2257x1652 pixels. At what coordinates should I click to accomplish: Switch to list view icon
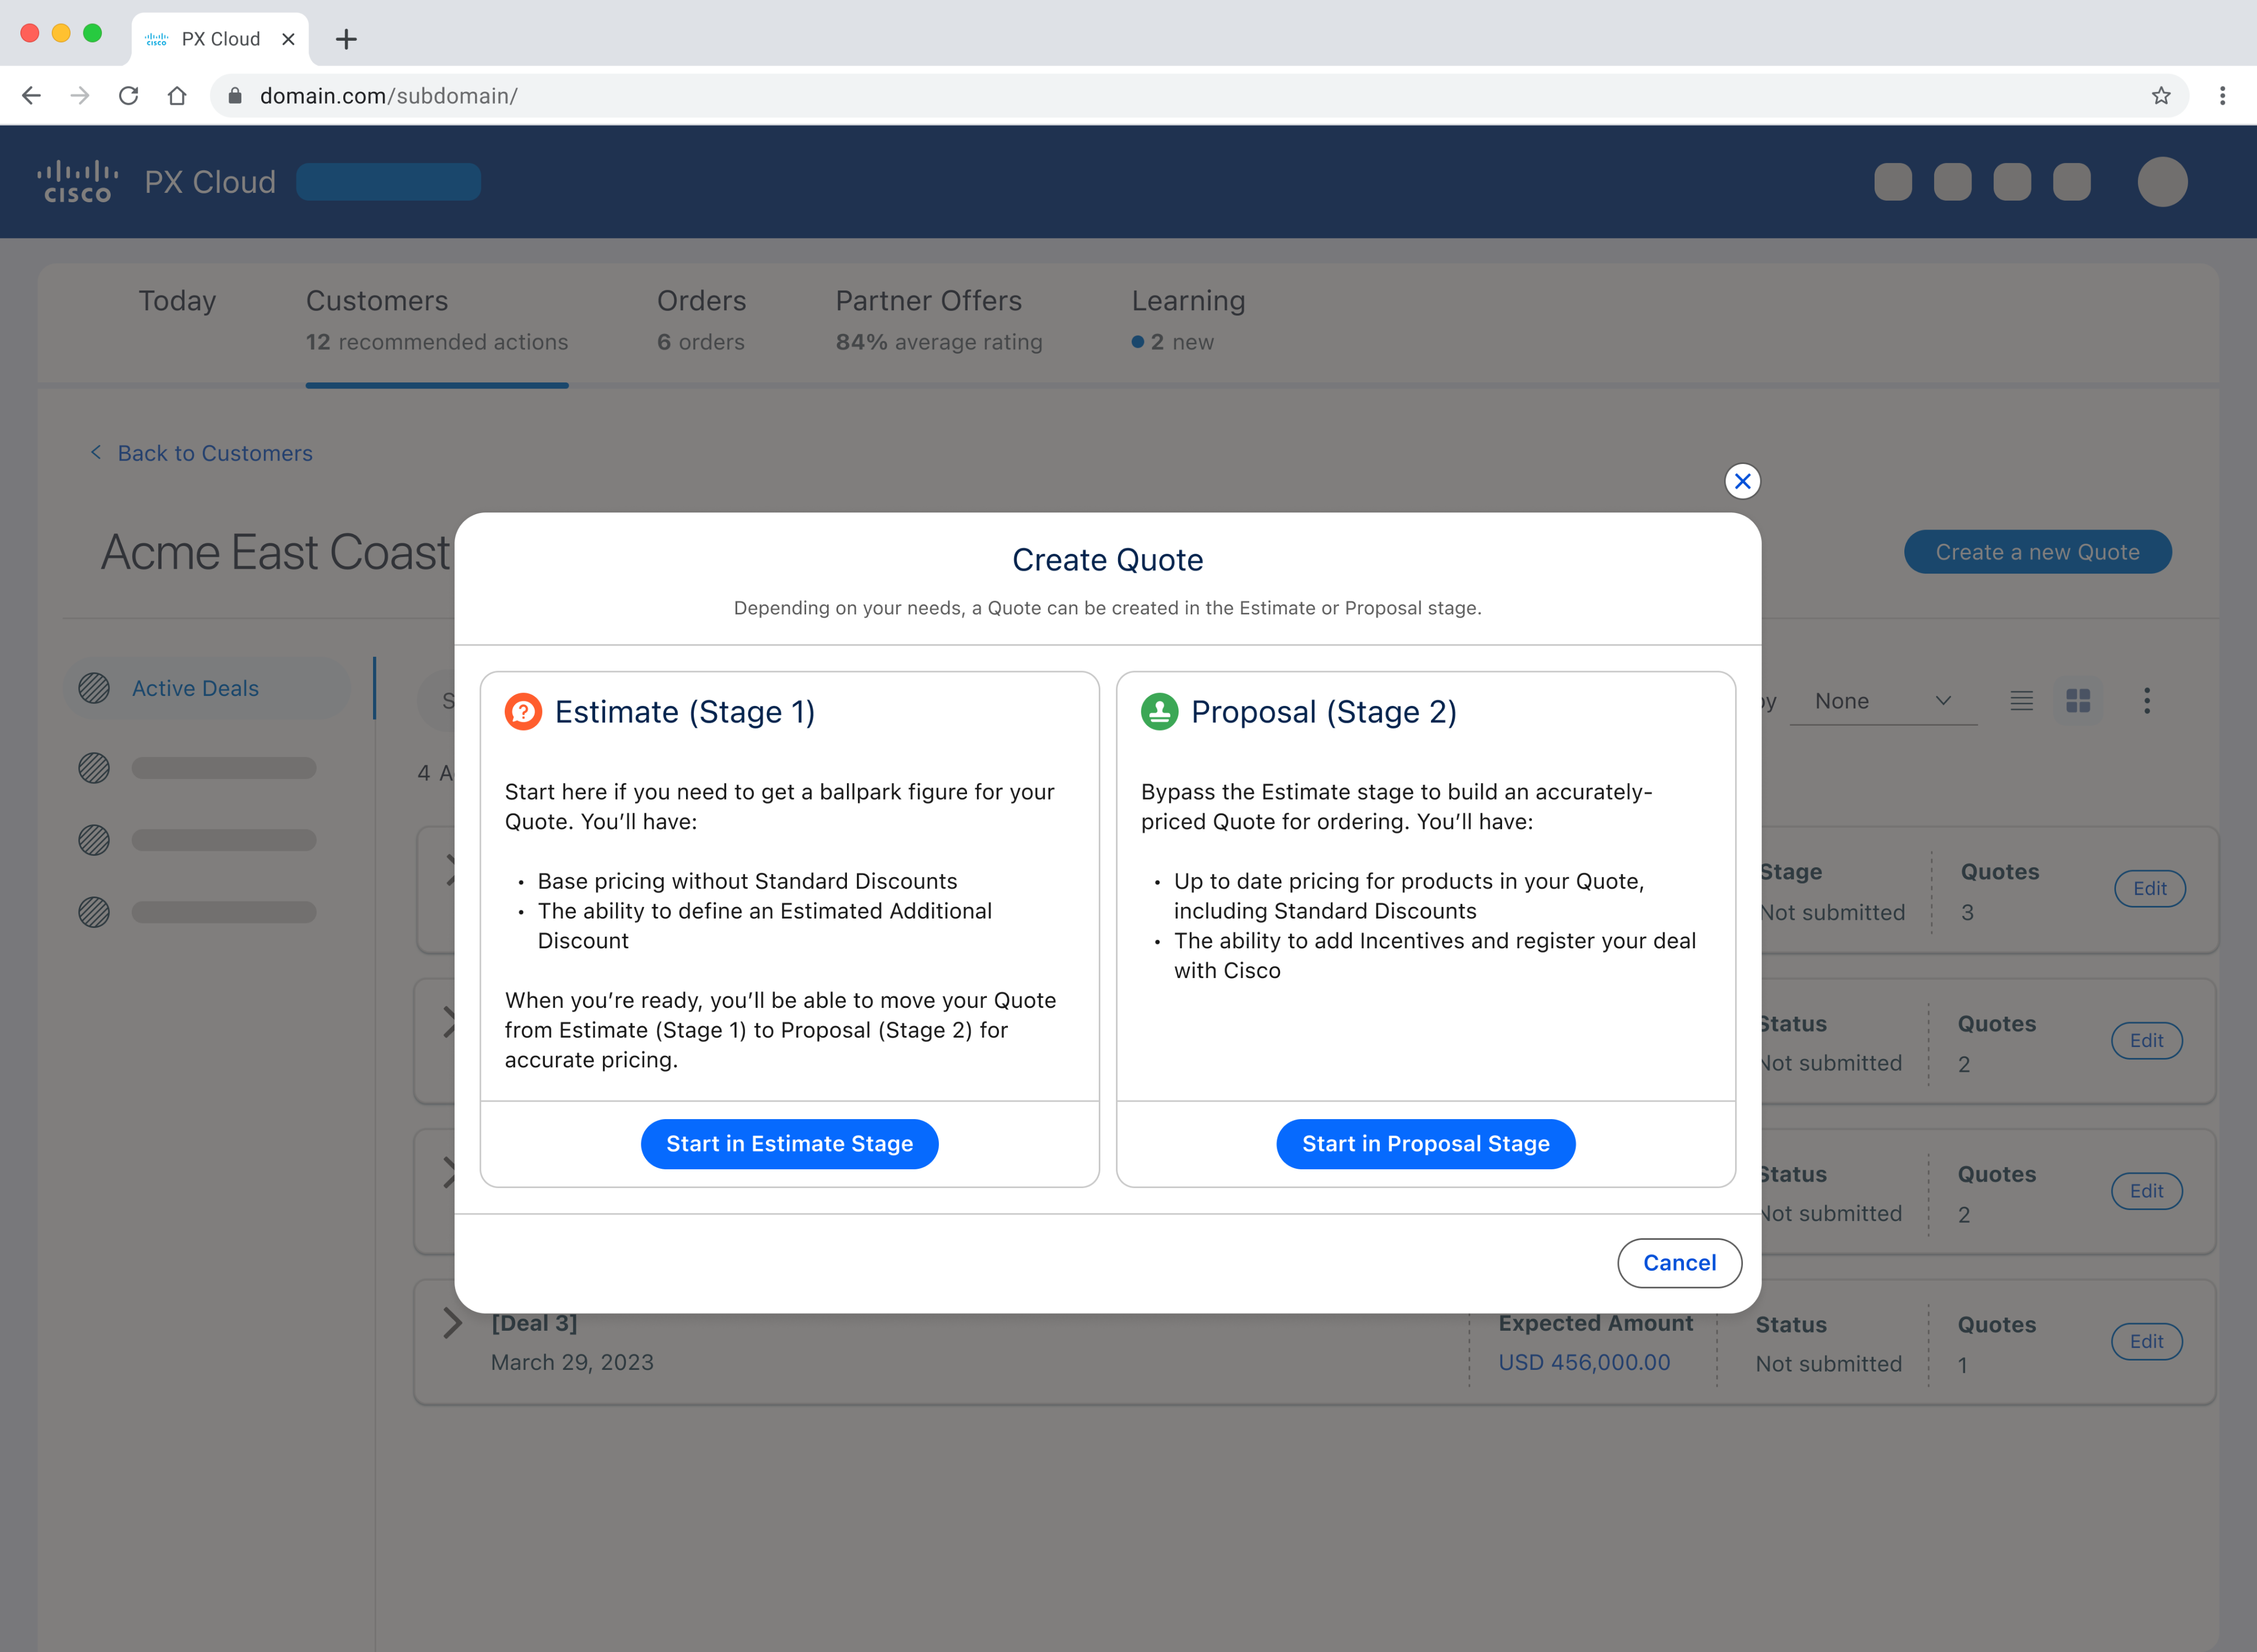click(x=2021, y=701)
